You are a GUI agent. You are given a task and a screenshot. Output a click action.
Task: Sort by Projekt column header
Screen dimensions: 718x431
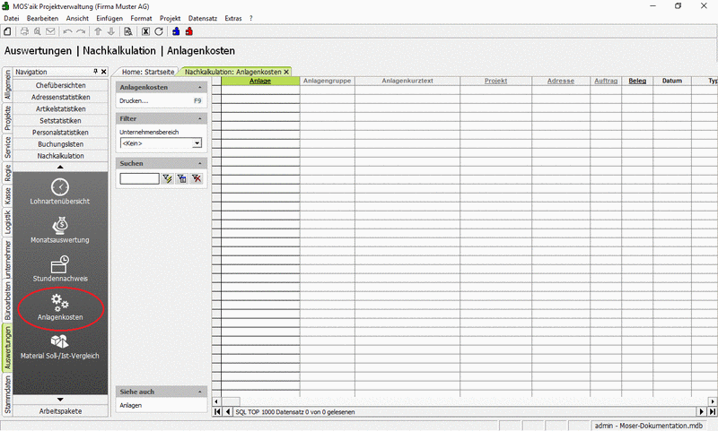[496, 81]
